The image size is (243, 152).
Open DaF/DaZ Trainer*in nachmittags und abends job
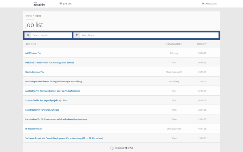(49, 62)
